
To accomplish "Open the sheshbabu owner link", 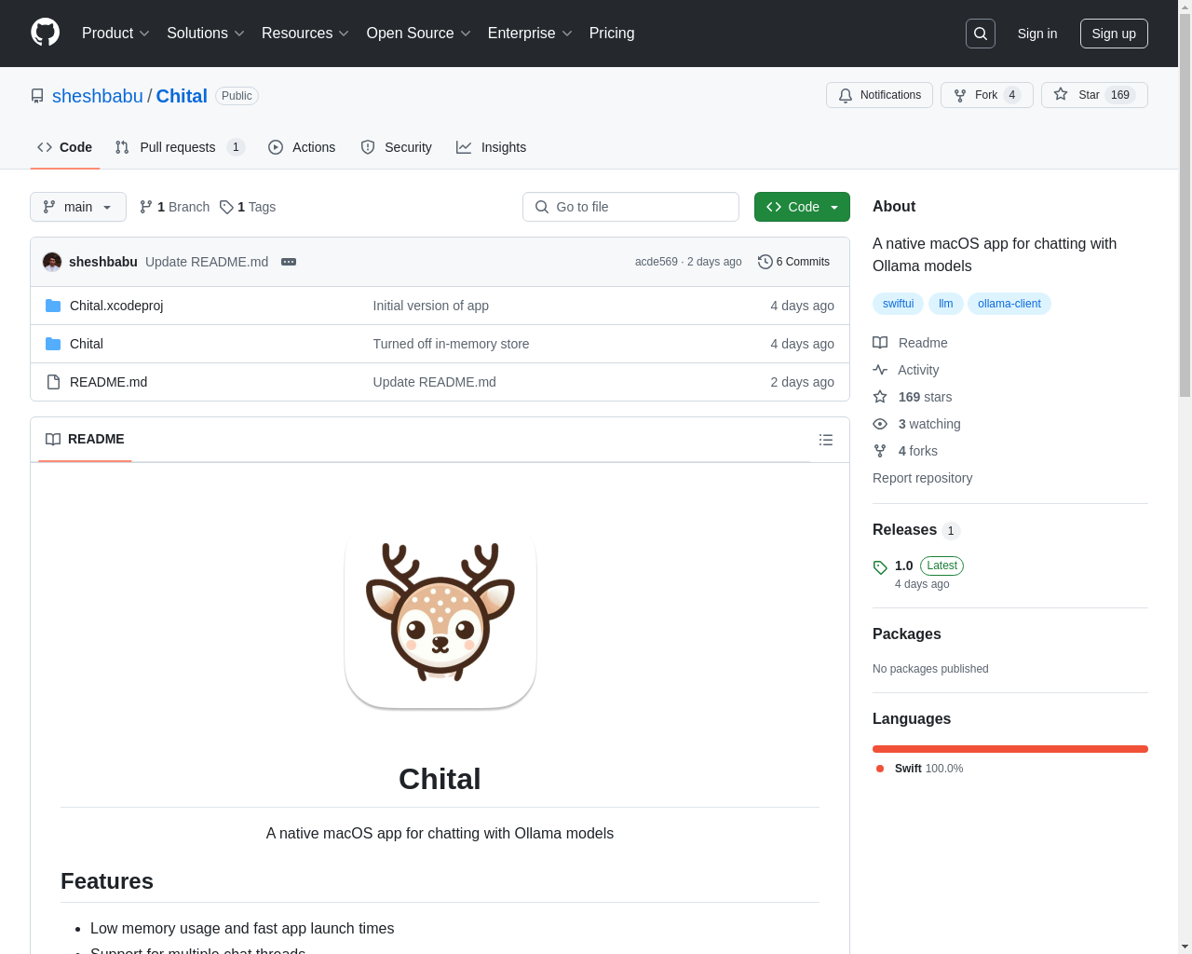I will (x=98, y=96).
